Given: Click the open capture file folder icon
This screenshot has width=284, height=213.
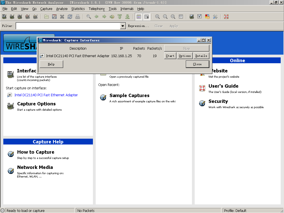Looking at the screenshot, I should (x=47, y=17).
